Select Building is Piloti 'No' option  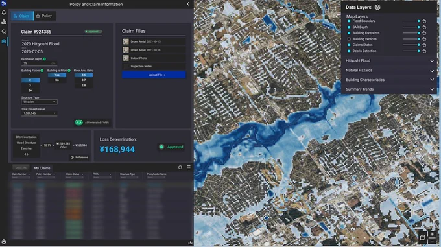click(x=57, y=80)
